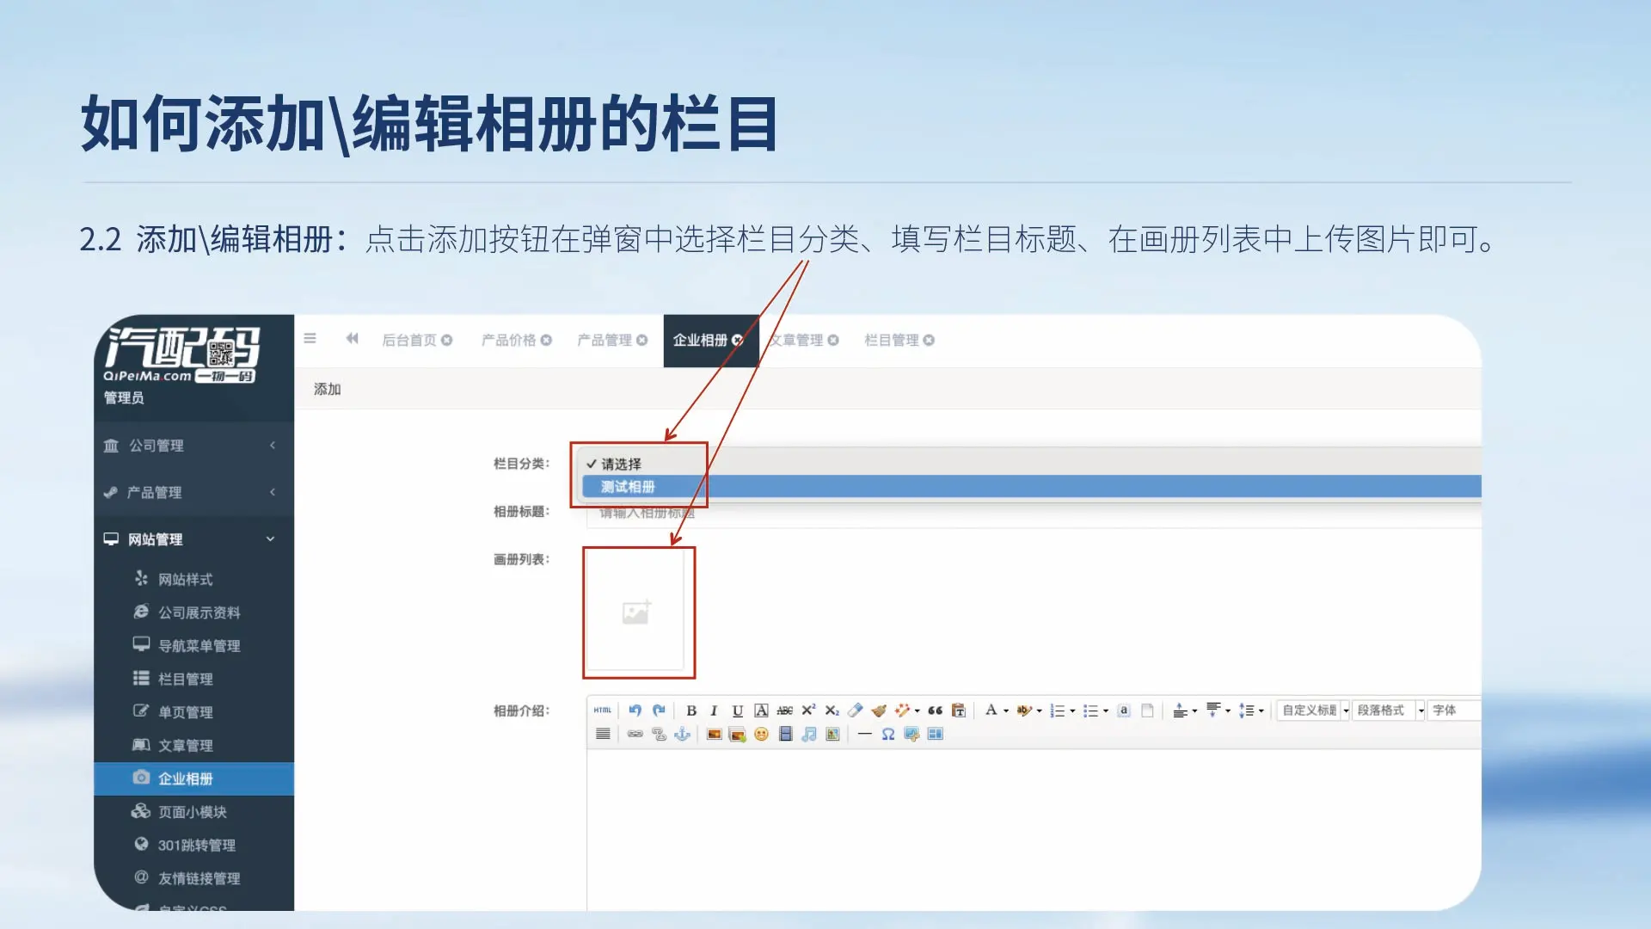Open text highlight color dropdown

click(1040, 711)
